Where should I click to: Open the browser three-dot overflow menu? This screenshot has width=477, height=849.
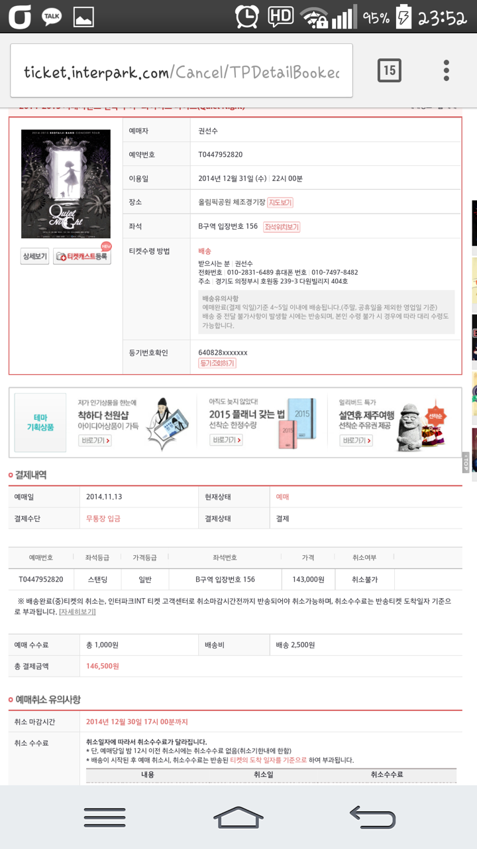[447, 70]
